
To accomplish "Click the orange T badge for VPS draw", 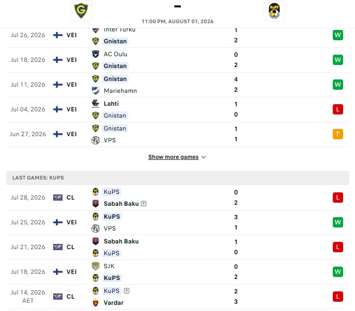I will [x=337, y=134].
